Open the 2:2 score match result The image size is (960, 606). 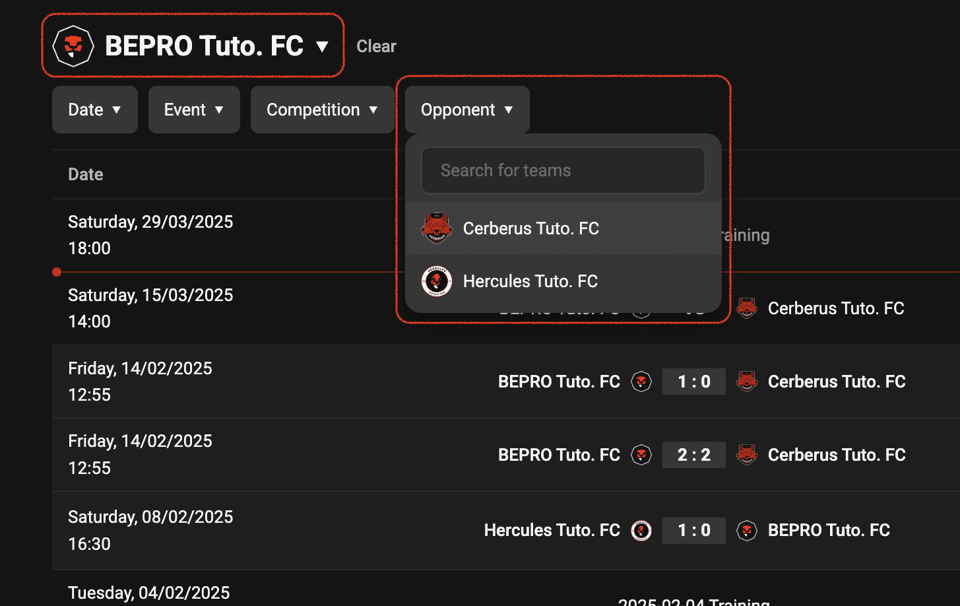coord(694,455)
